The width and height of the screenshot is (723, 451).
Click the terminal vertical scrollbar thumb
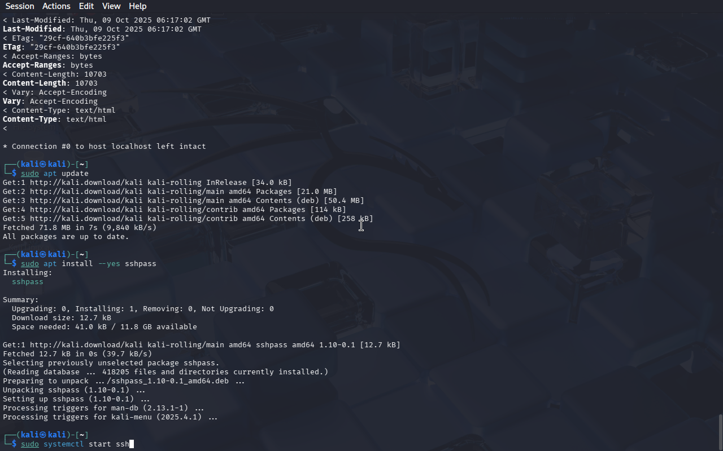720,432
